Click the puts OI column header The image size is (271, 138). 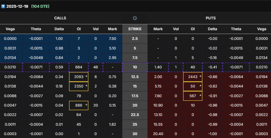[193, 29]
